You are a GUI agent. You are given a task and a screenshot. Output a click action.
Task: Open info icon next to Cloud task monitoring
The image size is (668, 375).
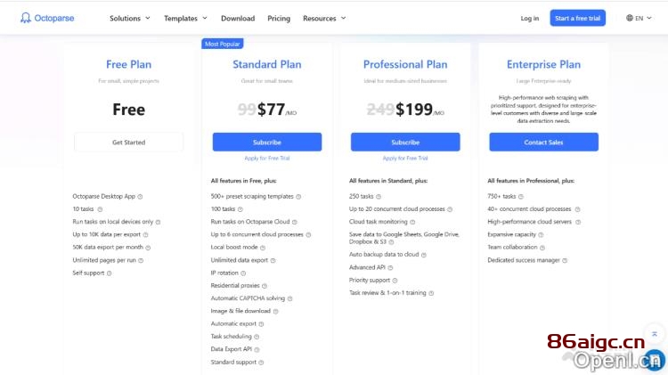[x=412, y=222]
